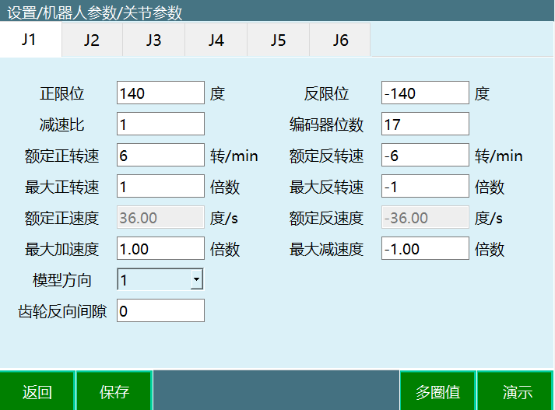Select the 最大正转速 input field
The height and width of the screenshot is (410, 555).
pyautogui.click(x=160, y=187)
